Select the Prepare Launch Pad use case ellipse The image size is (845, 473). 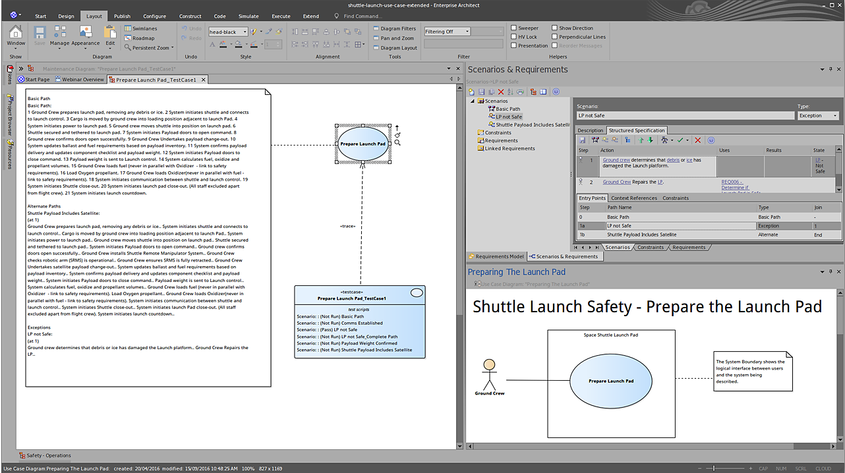tap(363, 144)
